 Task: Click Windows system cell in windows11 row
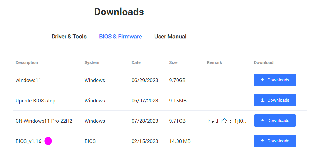click(95, 80)
